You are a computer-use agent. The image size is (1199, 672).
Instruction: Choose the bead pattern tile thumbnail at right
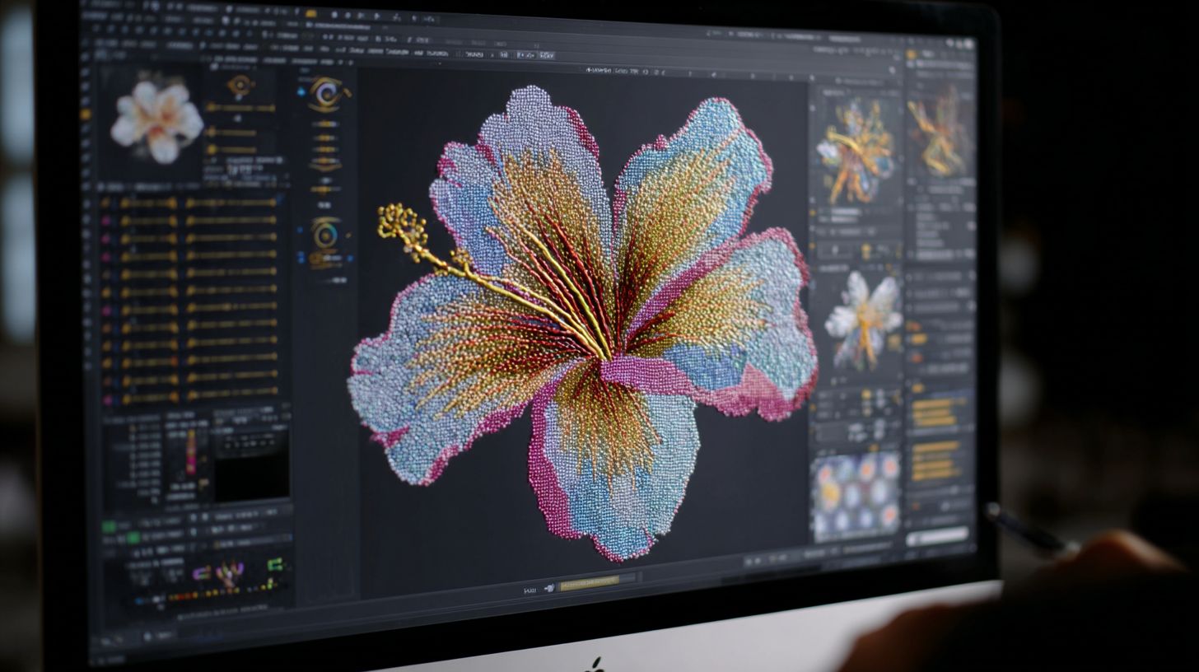(856, 492)
